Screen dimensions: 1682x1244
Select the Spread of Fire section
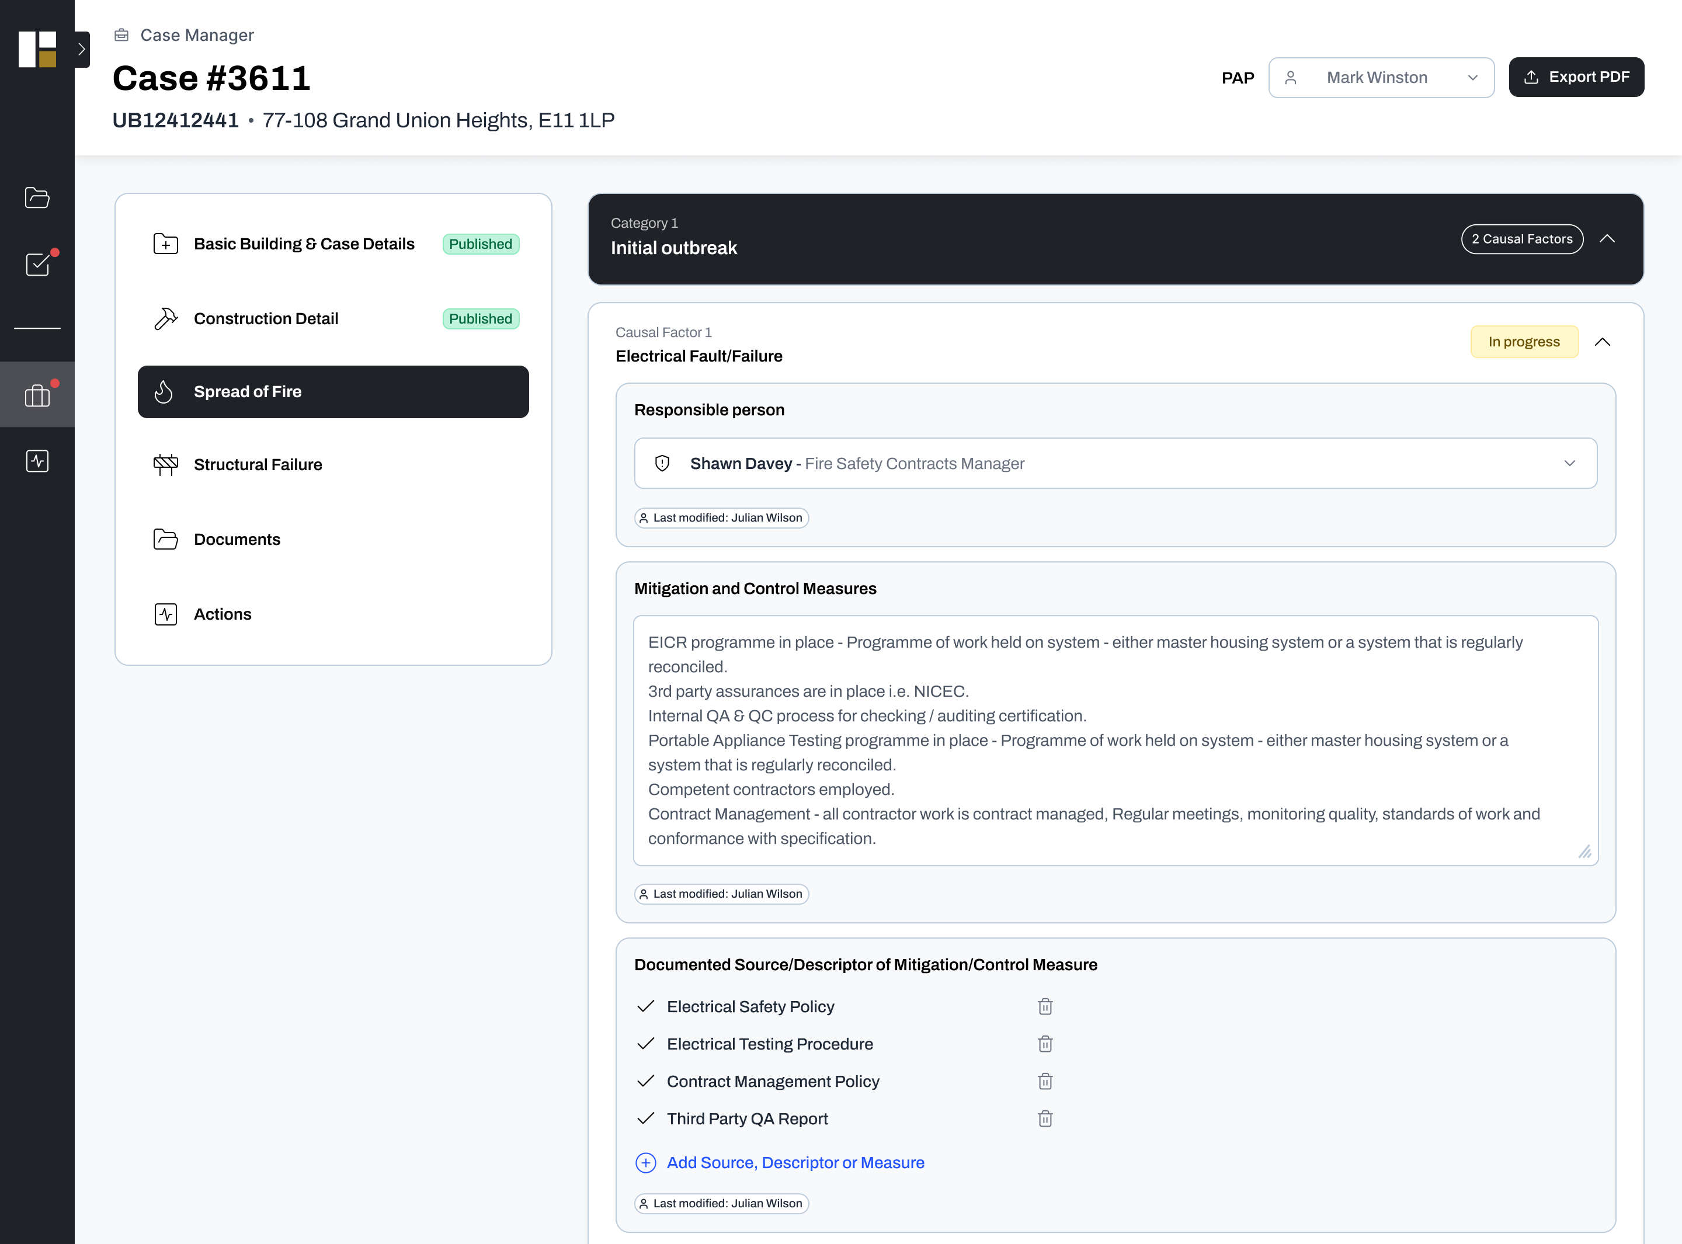[x=333, y=391]
